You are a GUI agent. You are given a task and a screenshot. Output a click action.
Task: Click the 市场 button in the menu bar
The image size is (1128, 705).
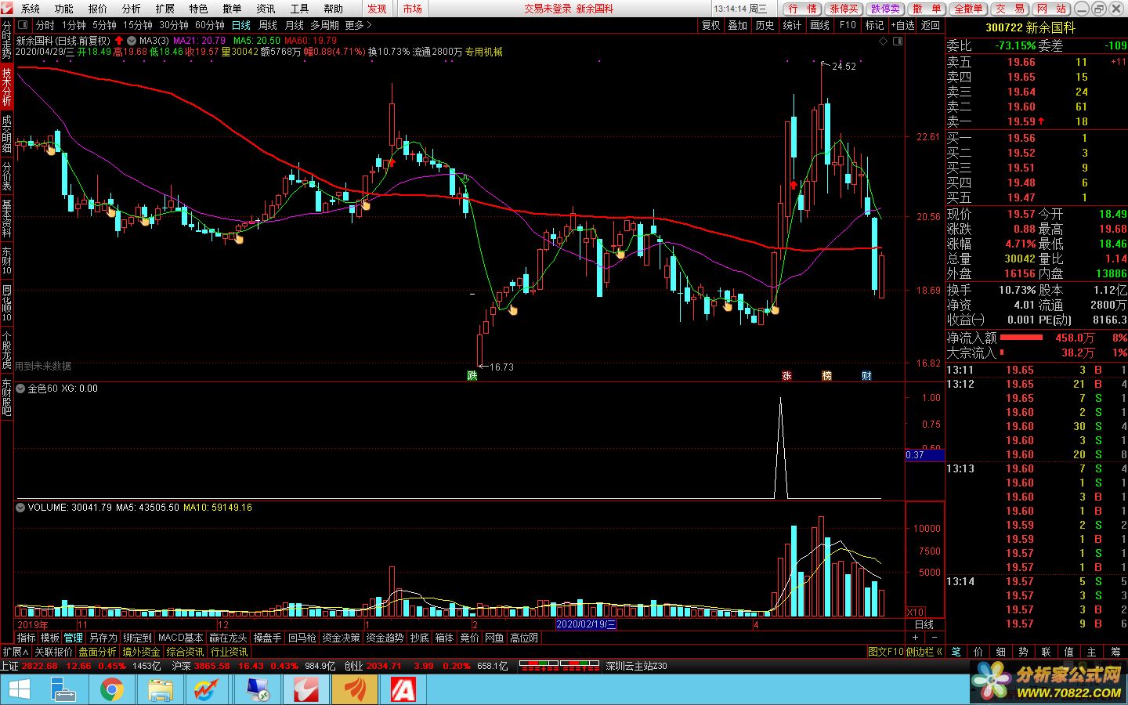point(413,9)
